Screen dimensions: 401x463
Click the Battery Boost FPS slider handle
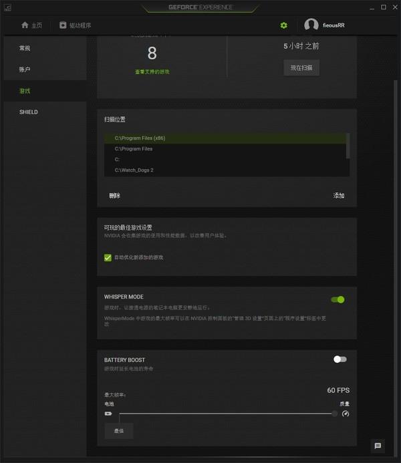click(x=334, y=414)
